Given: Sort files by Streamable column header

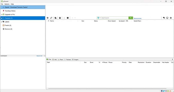Looking at the screenshot, I should pyautogui.click(x=157, y=63).
